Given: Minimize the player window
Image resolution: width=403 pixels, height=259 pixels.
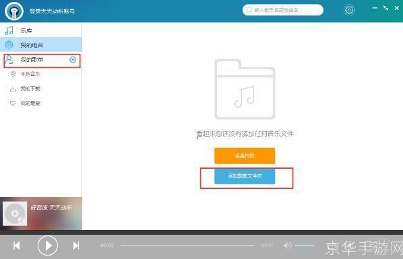Looking at the screenshot, I should [375, 8].
